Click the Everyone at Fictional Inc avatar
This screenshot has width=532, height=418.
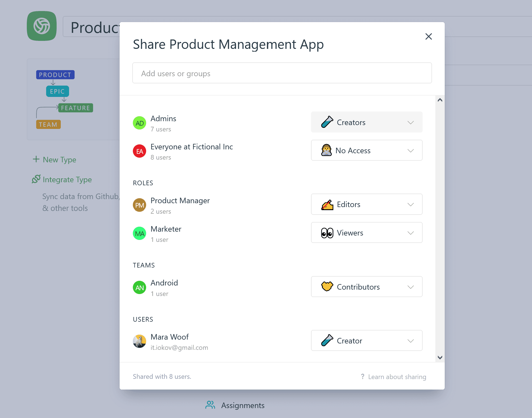coord(139,151)
